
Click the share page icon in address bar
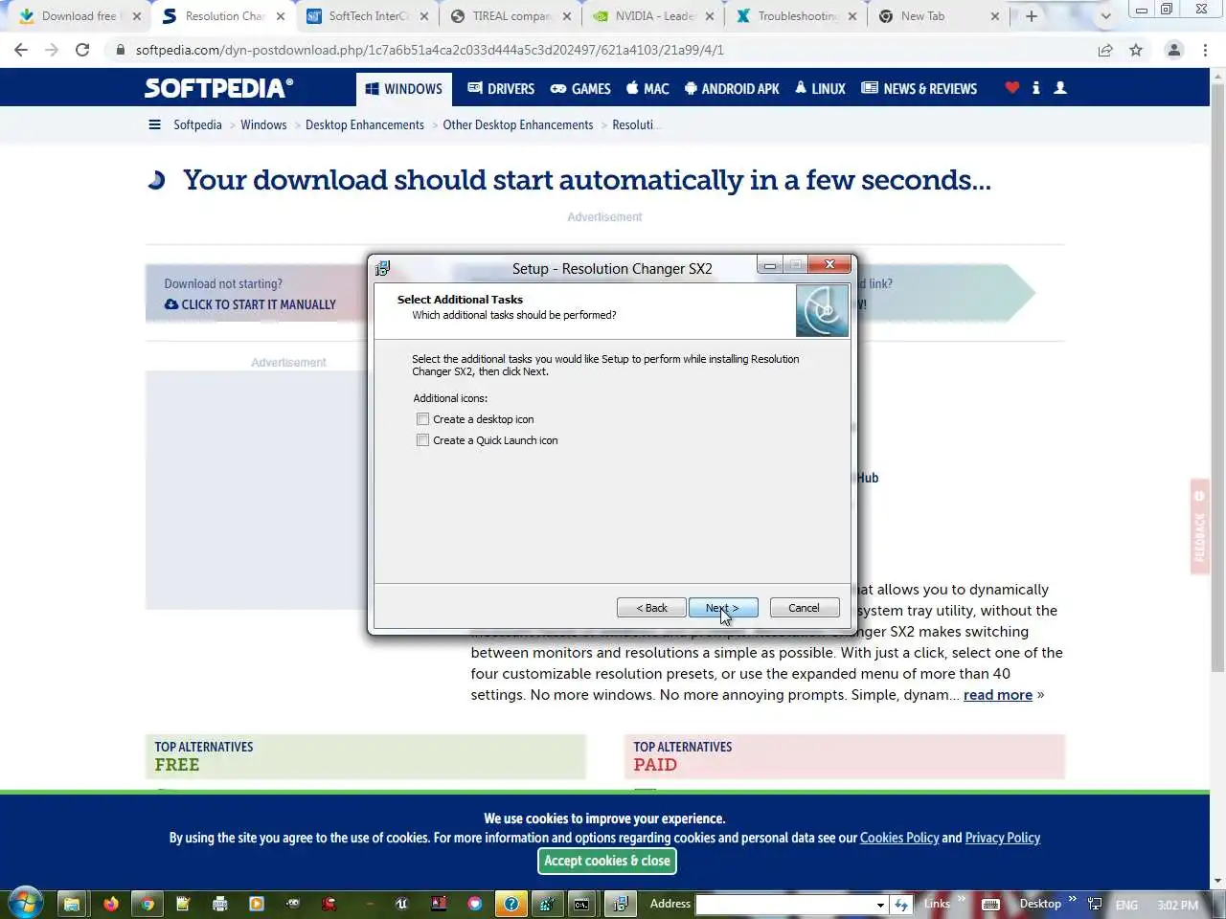[x=1105, y=50]
